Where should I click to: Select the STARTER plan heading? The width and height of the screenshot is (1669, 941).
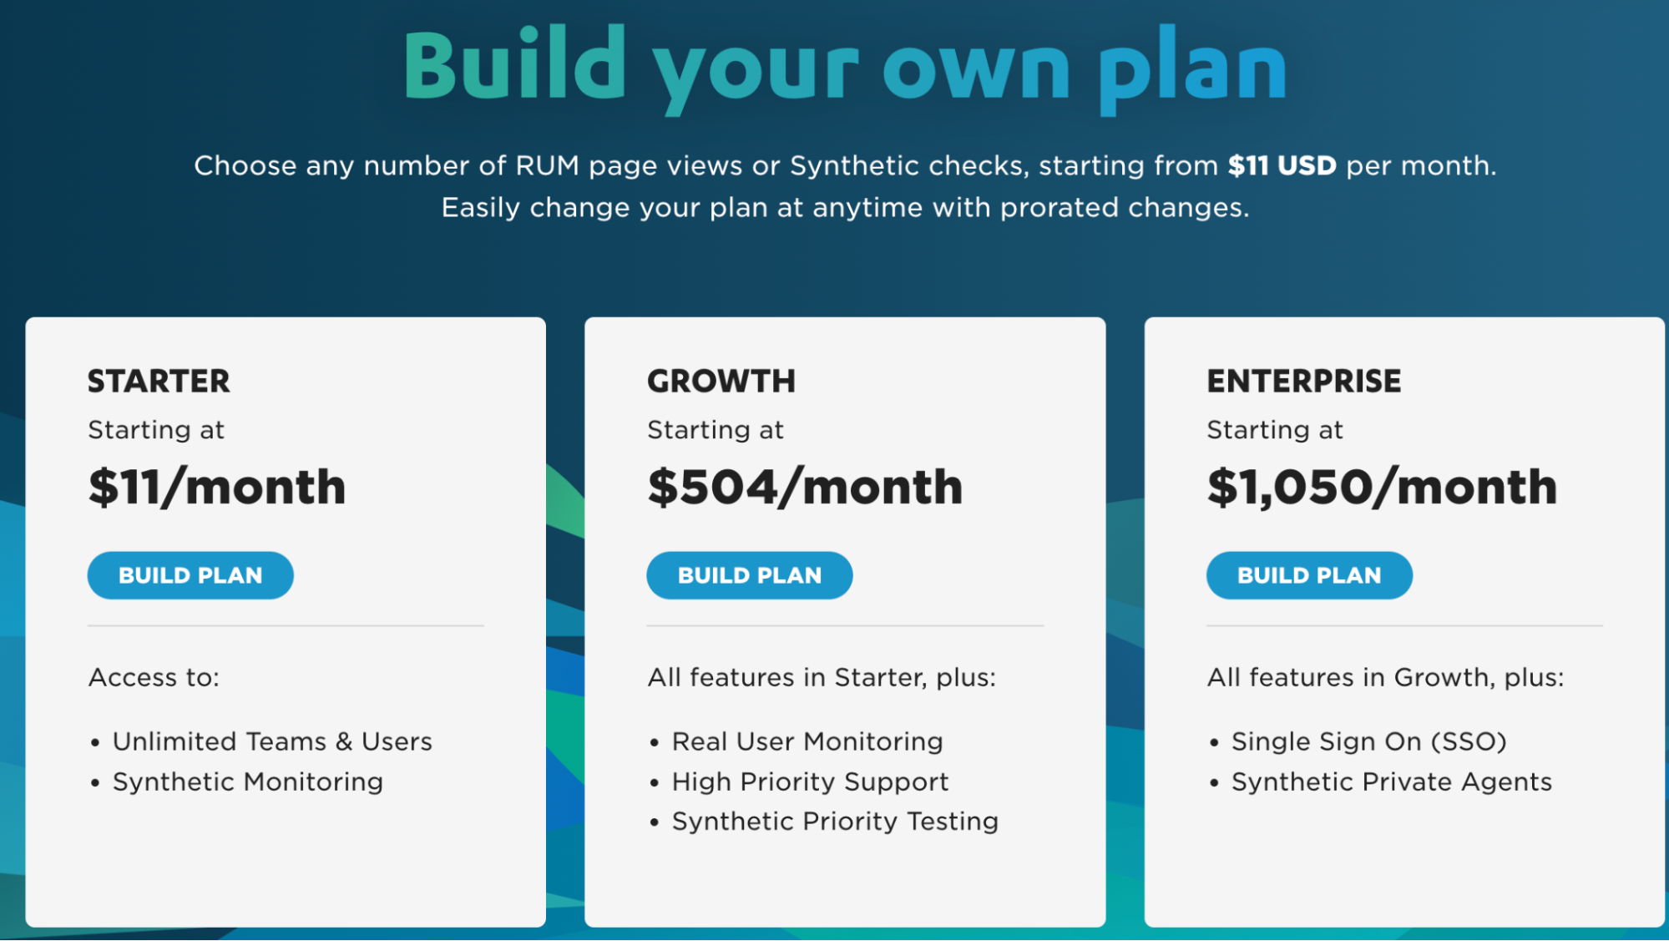tap(158, 382)
